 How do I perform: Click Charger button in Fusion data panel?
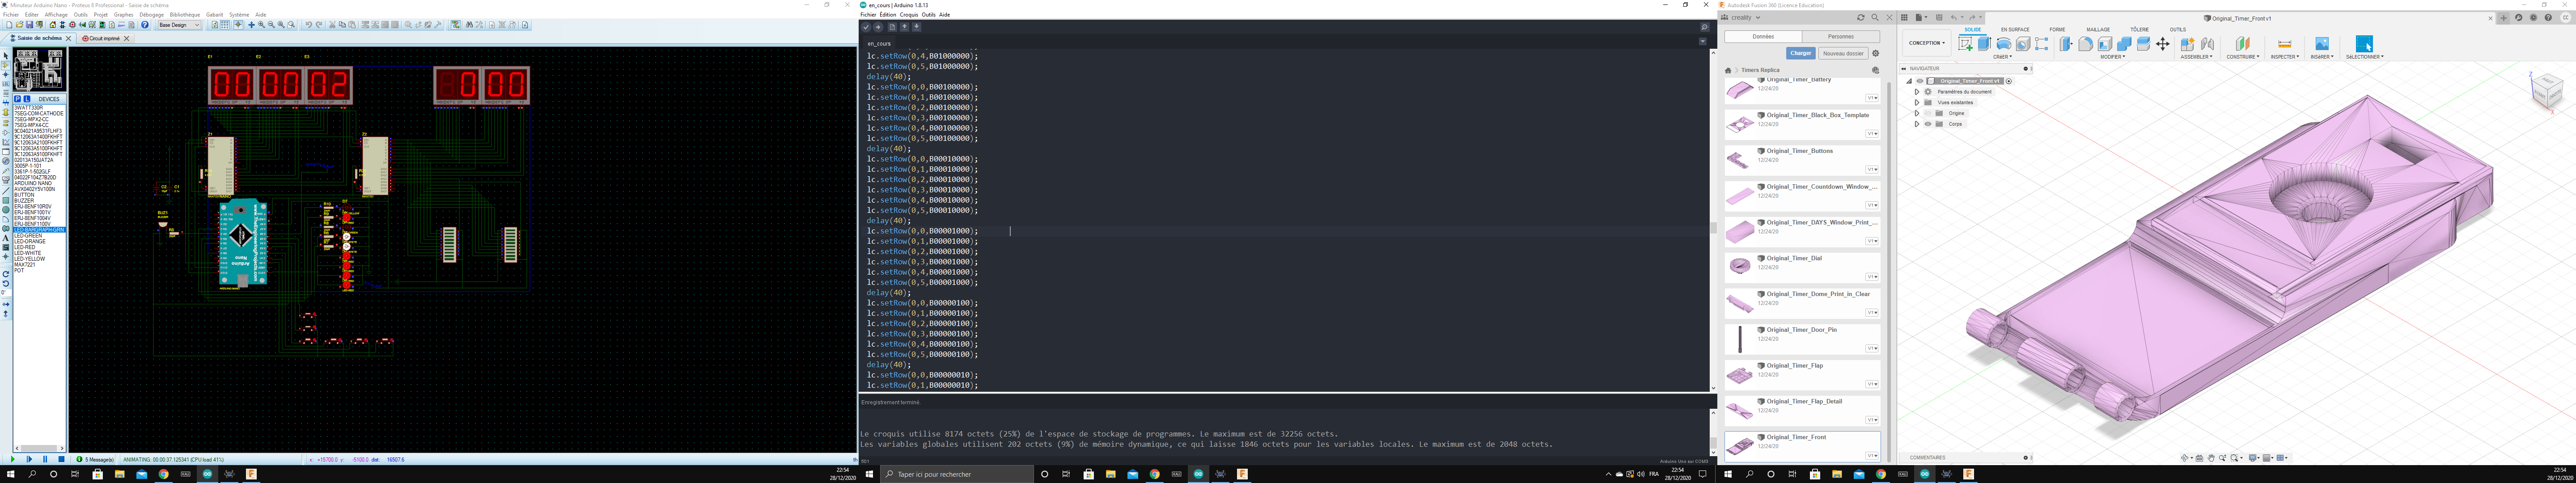tap(1801, 53)
